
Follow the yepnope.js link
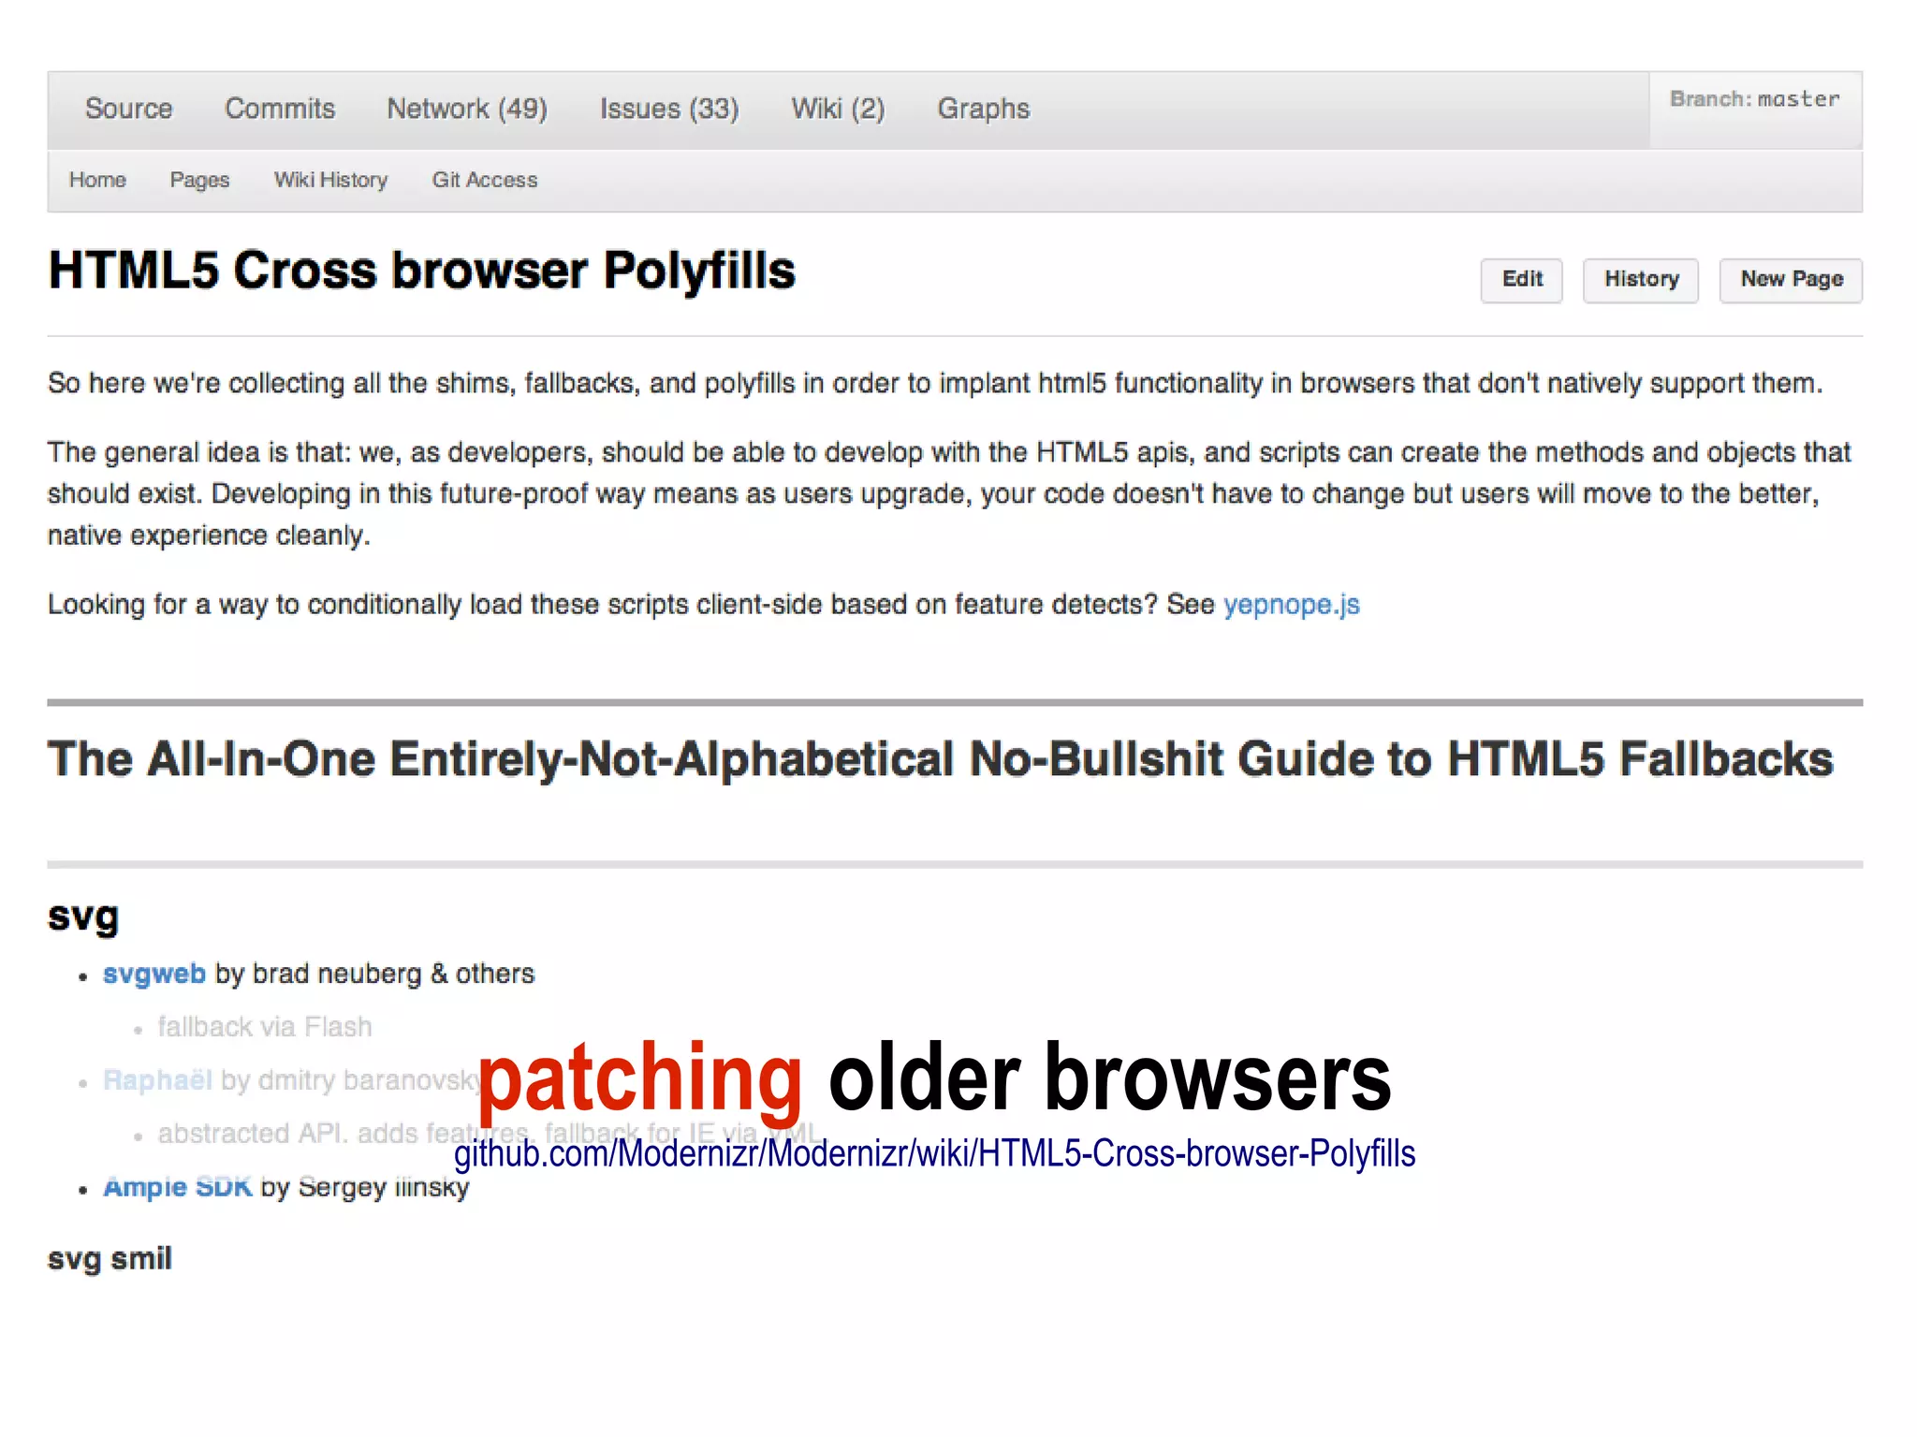(1291, 605)
